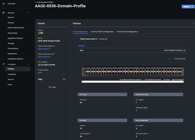The width and height of the screenshot is (195, 140).
Task: Click the Server count value 10
Action: pyautogui.click(x=81, y=128)
